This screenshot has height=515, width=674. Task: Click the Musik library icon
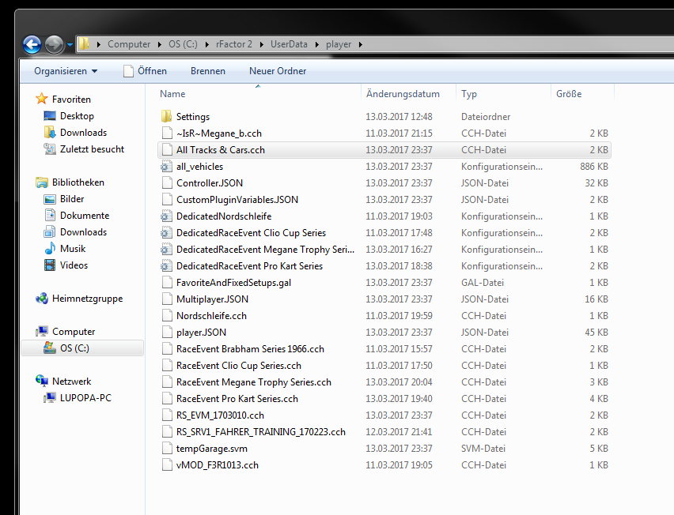click(x=50, y=249)
